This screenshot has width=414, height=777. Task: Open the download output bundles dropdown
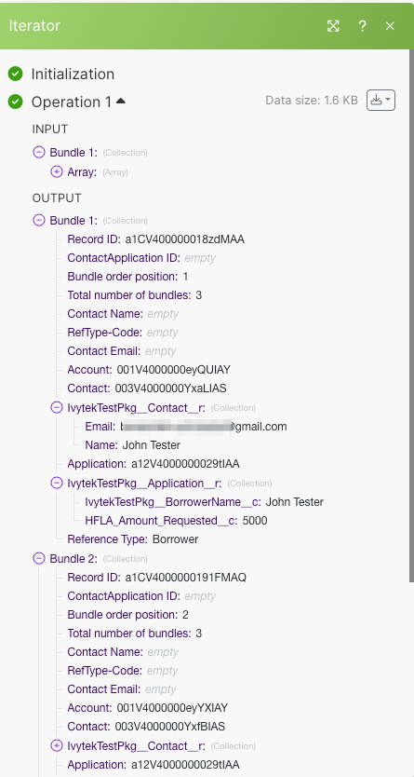[x=381, y=100]
